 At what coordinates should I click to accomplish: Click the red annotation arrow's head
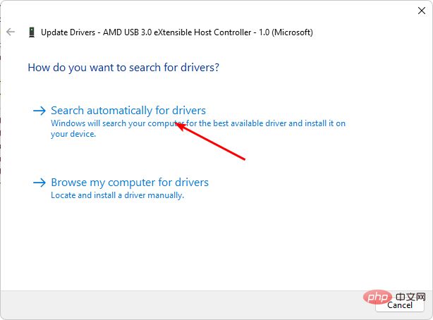(177, 125)
